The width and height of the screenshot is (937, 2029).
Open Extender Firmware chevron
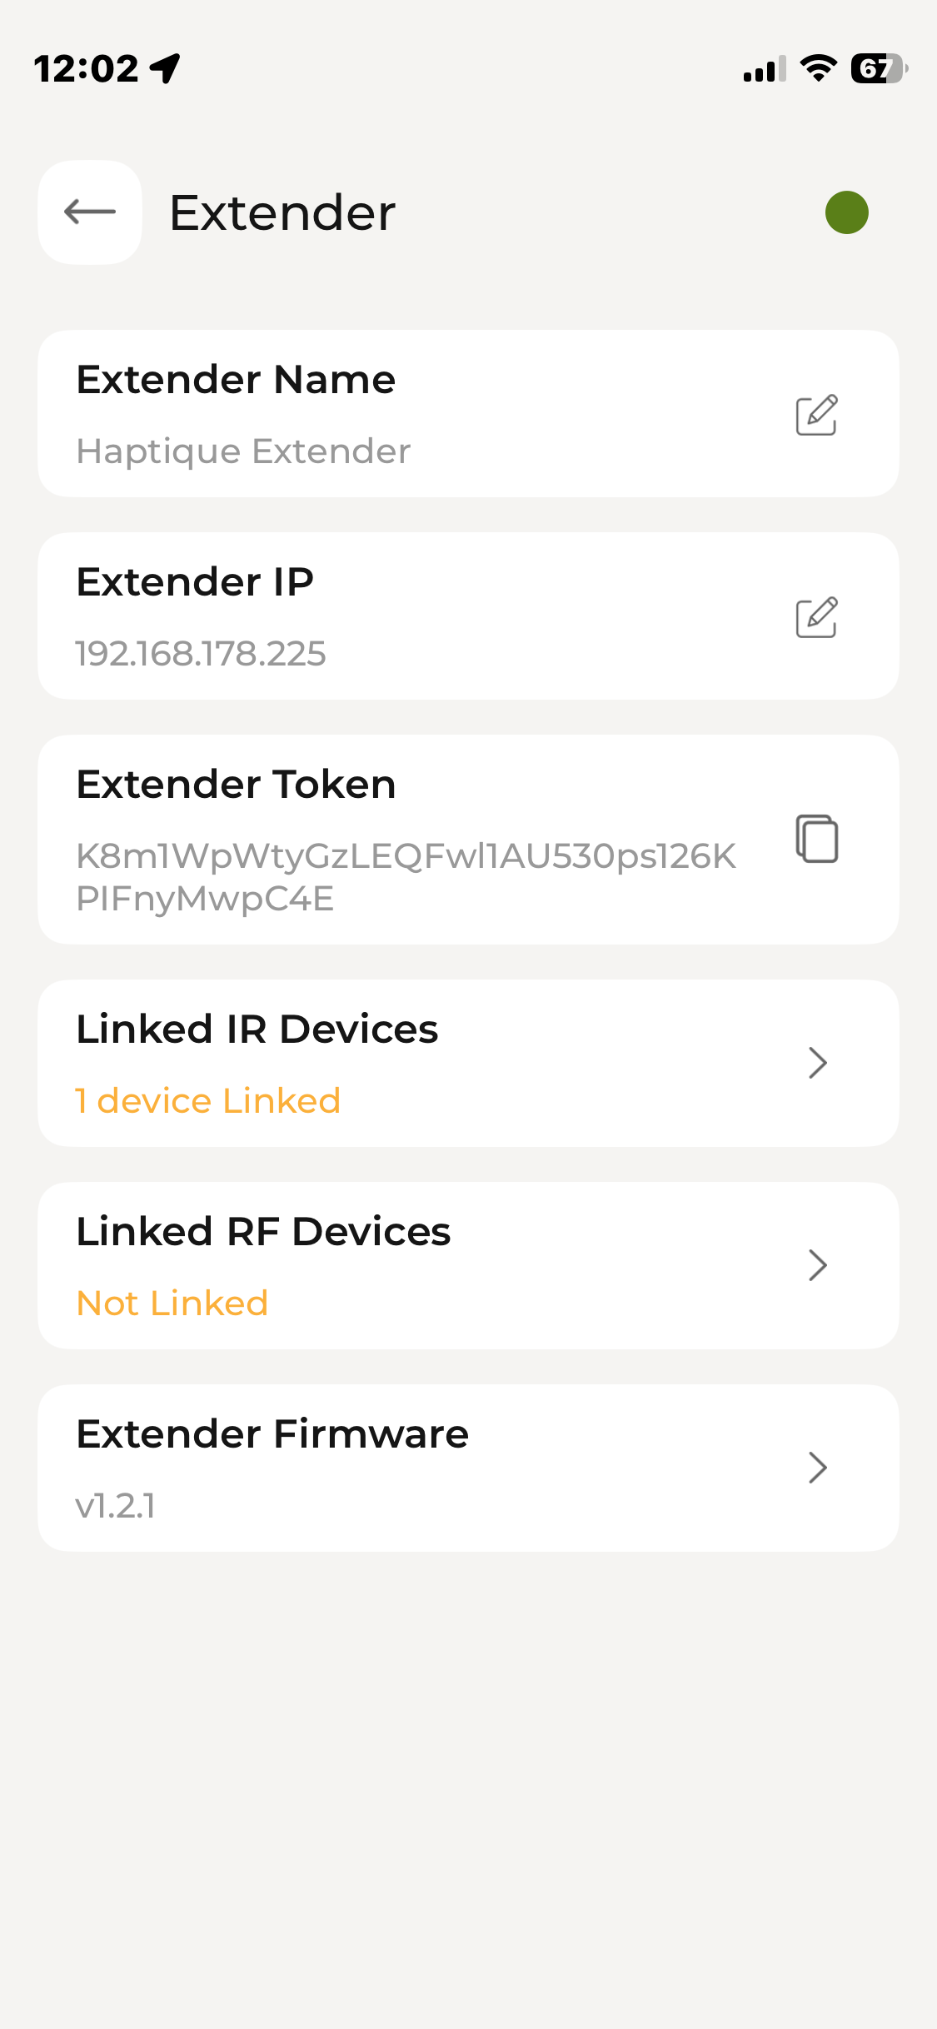coord(817,1468)
